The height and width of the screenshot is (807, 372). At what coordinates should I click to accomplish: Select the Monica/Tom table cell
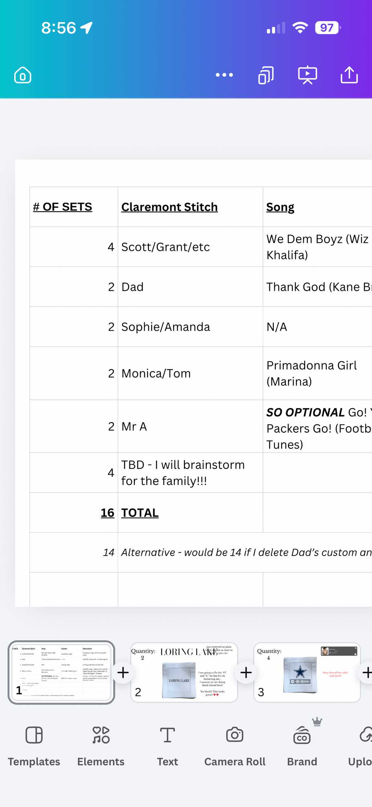pos(190,373)
